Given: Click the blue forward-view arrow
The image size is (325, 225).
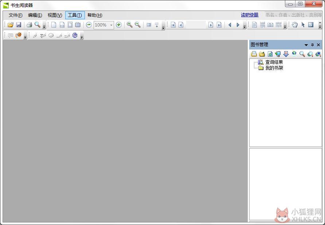Looking at the screenshot, I should [238, 25].
